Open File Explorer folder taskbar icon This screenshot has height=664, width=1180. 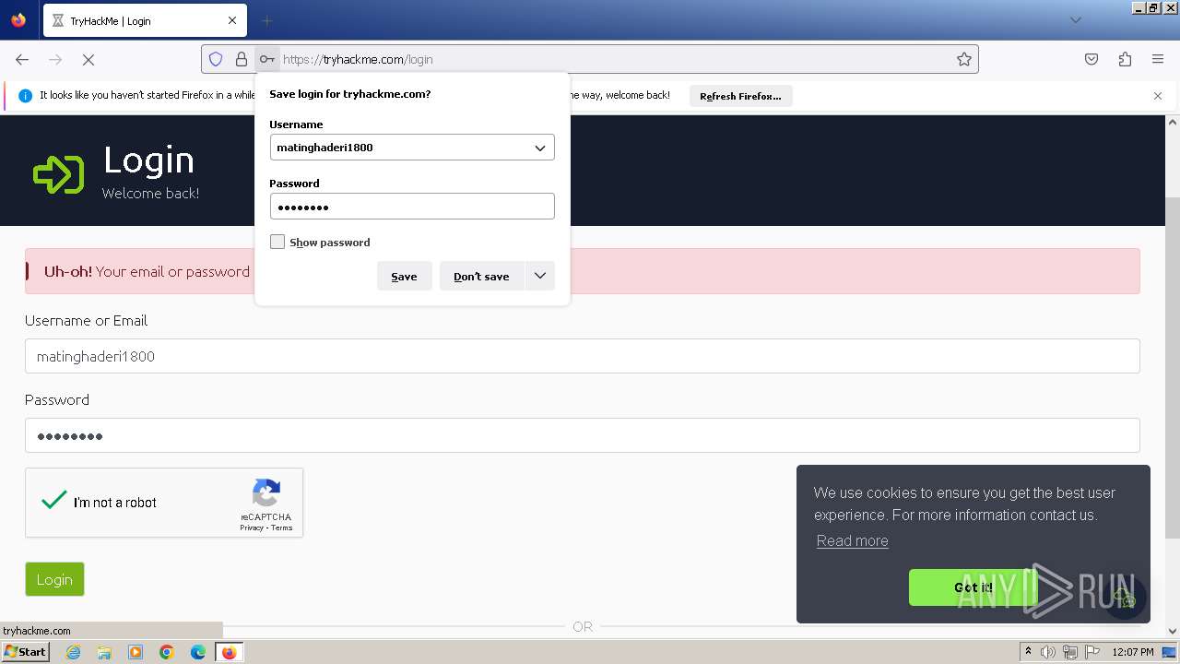tap(104, 652)
